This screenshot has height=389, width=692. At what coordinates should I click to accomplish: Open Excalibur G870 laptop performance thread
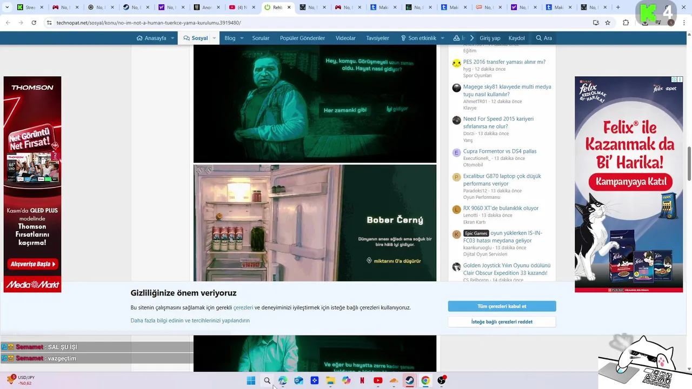coord(502,180)
